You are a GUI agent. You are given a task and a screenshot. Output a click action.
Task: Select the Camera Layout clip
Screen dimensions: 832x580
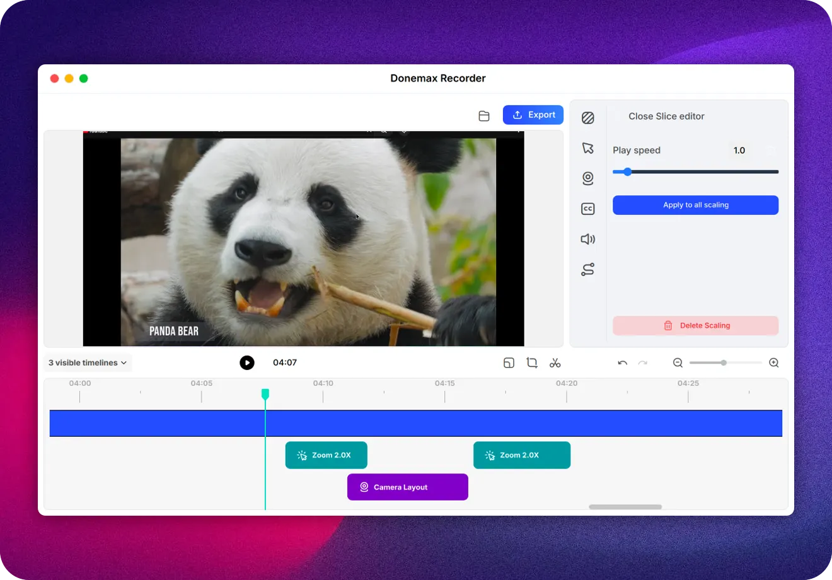pos(408,487)
